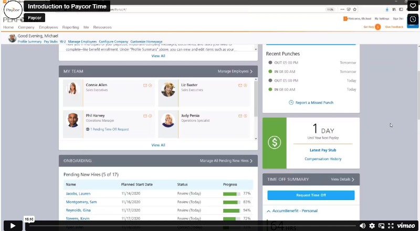Sort by Planned Start Date column

(x=137, y=185)
